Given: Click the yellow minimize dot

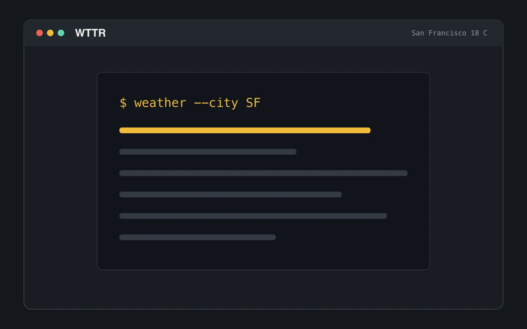Looking at the screenshot, I should 50,33.
